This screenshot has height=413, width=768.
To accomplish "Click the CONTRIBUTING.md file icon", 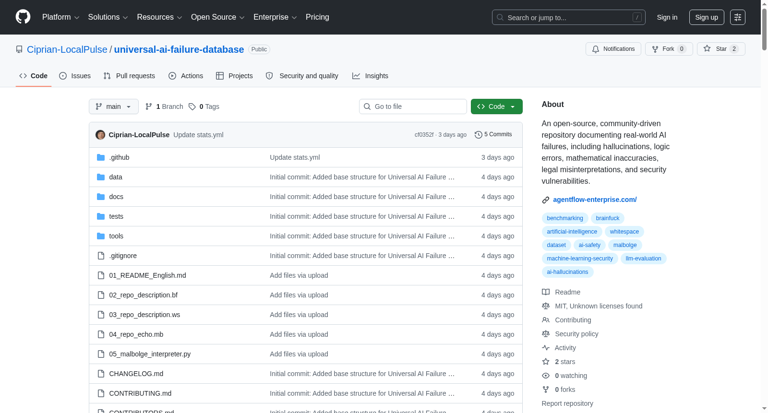I will (101, 393).
